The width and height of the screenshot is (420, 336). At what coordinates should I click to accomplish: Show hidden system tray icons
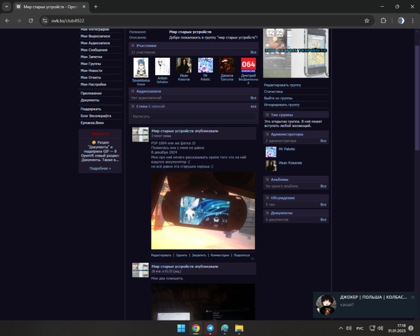pos(341,328)
